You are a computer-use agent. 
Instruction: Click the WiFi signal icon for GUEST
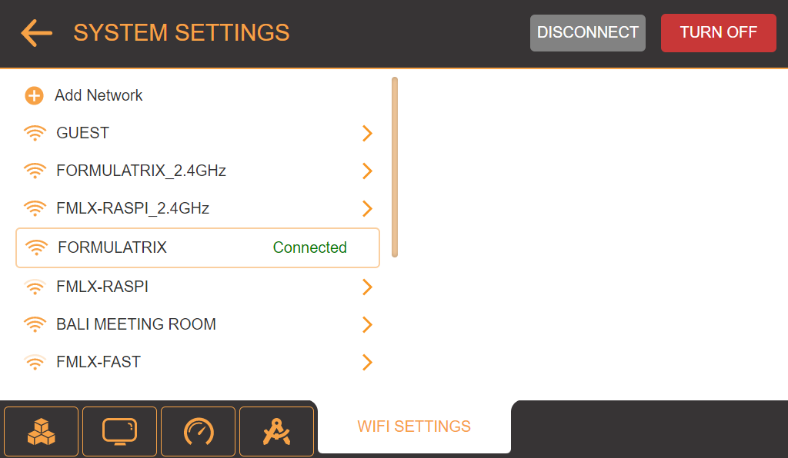(x=35, y=133)
